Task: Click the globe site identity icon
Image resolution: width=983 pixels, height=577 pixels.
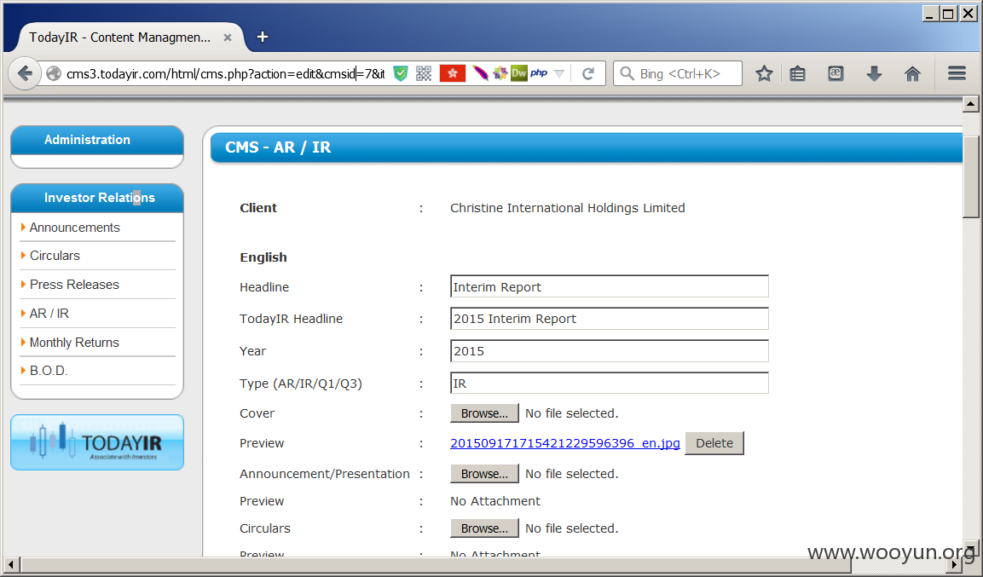Action: (x=54, y=74)
